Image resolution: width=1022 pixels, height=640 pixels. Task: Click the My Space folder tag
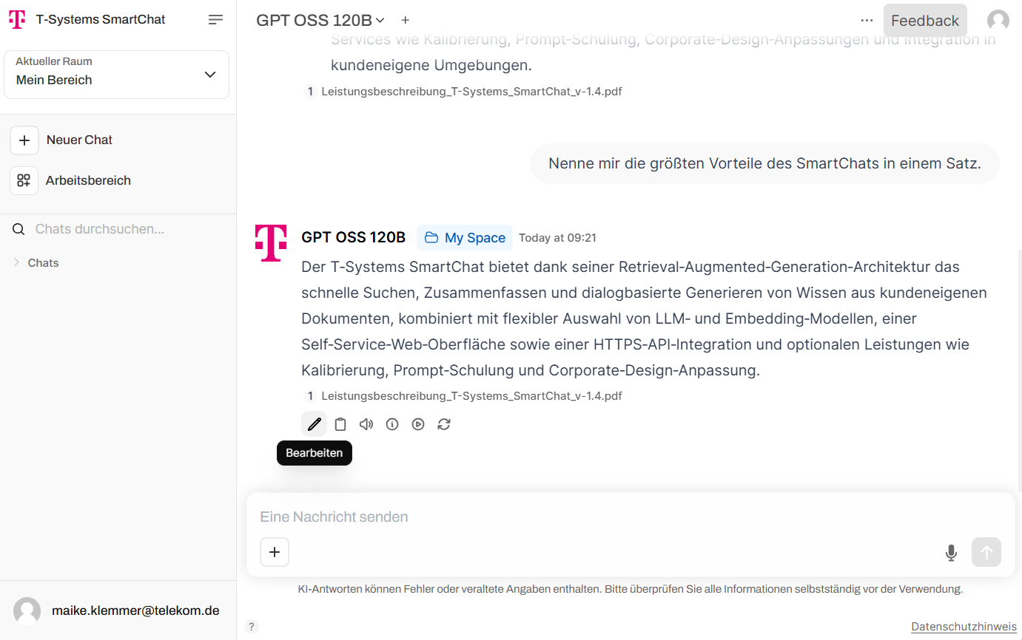pyautogui.click(x=465, y=238)
